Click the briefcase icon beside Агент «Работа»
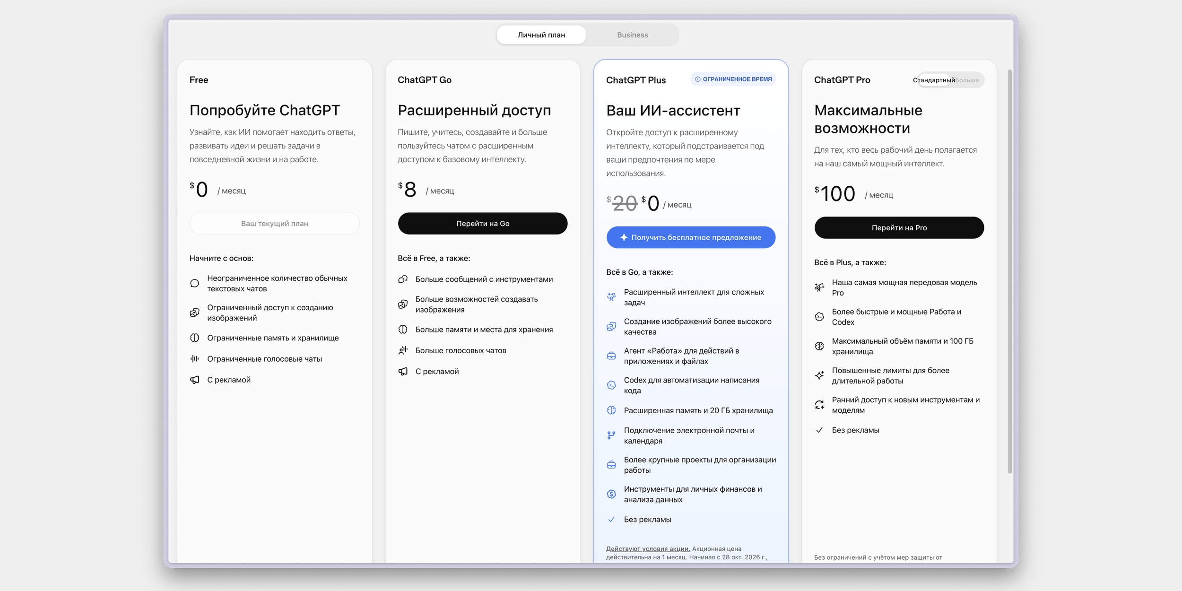The width and height of the screenshot is (1182, 591). tap(611, 356)
